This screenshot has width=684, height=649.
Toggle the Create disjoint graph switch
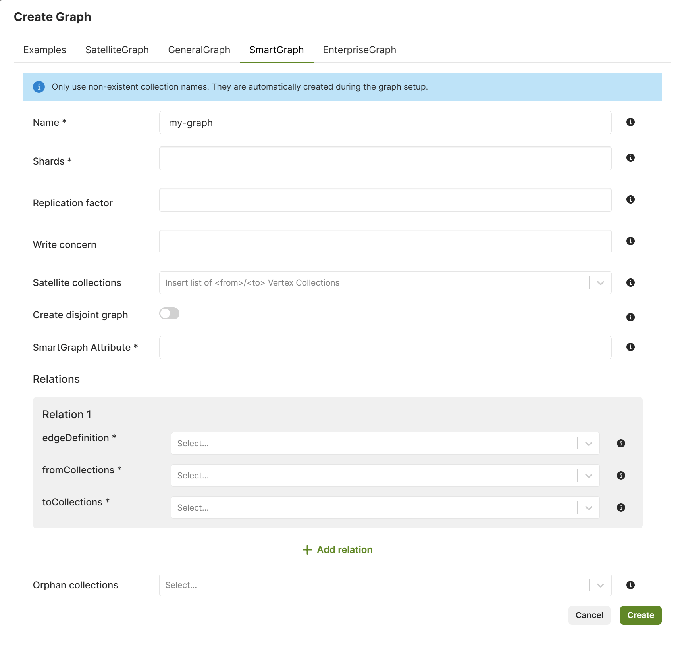tap(170, 314)
